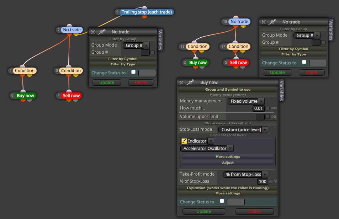Open the Accelerator Oscillator dropdown
The image size is (339, 219).
(x=207, y=148)
